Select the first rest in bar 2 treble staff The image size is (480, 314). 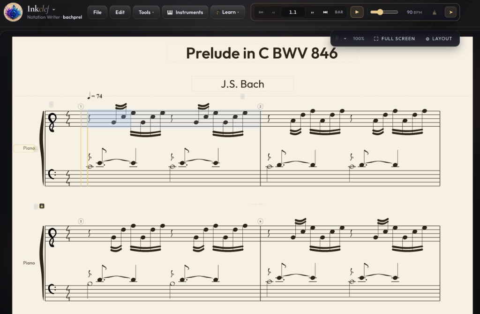(269, 118)
